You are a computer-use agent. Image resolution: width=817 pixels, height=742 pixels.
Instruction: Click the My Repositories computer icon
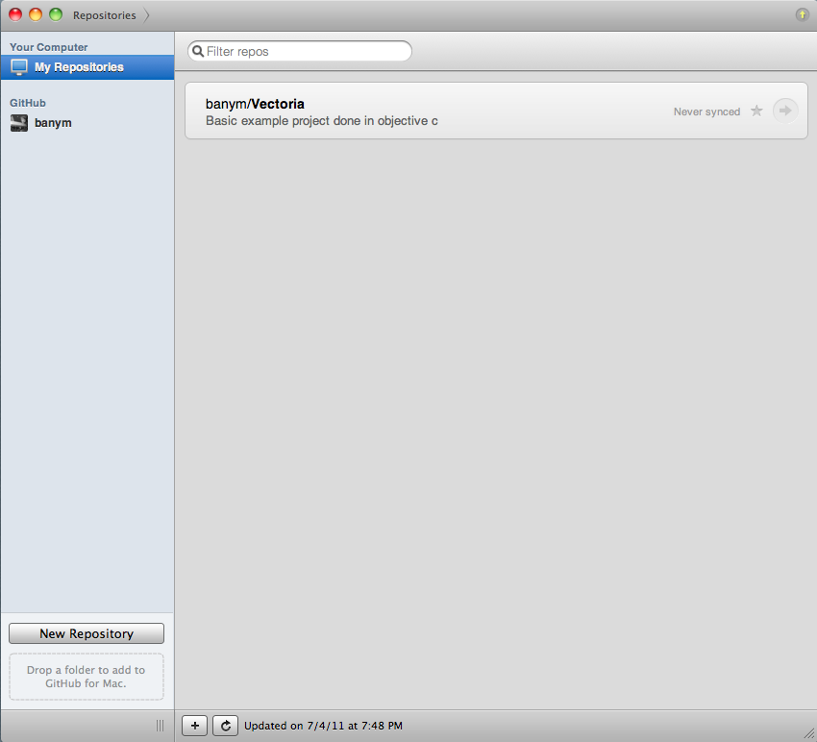point(19,67)
